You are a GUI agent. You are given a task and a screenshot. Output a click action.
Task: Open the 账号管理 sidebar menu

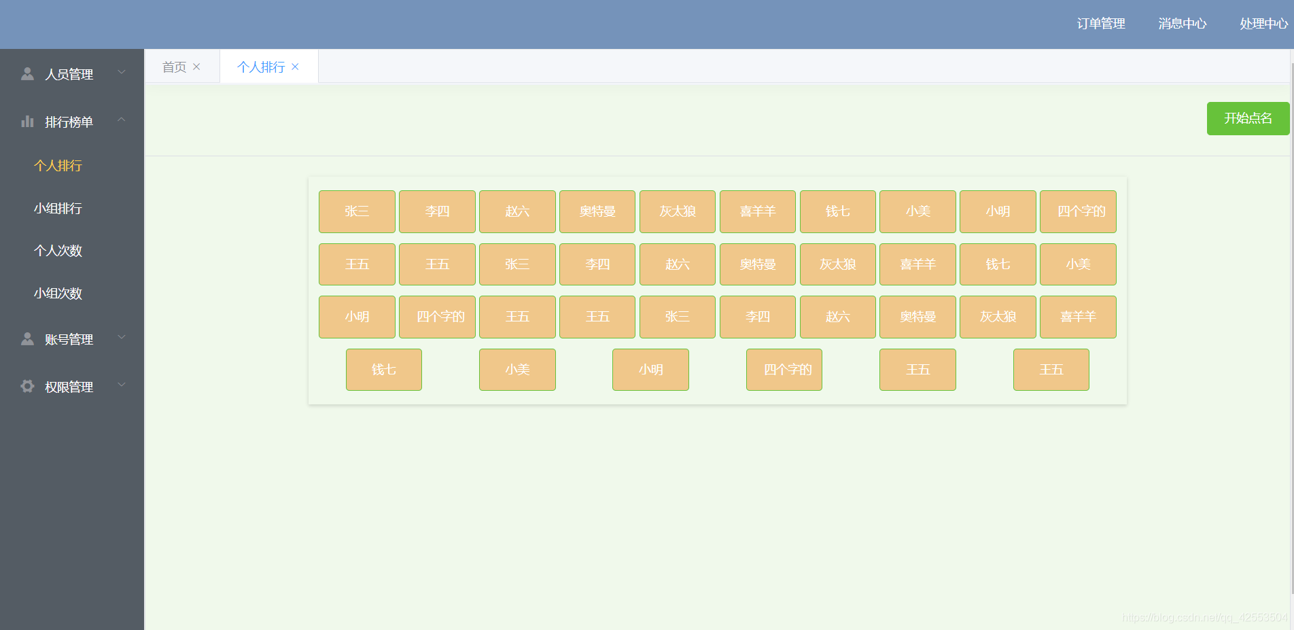coord(72,338)
